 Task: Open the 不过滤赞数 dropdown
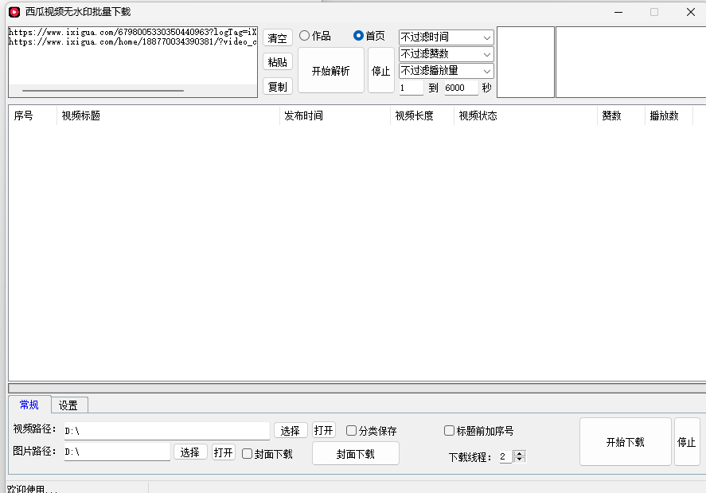point(446,54)
